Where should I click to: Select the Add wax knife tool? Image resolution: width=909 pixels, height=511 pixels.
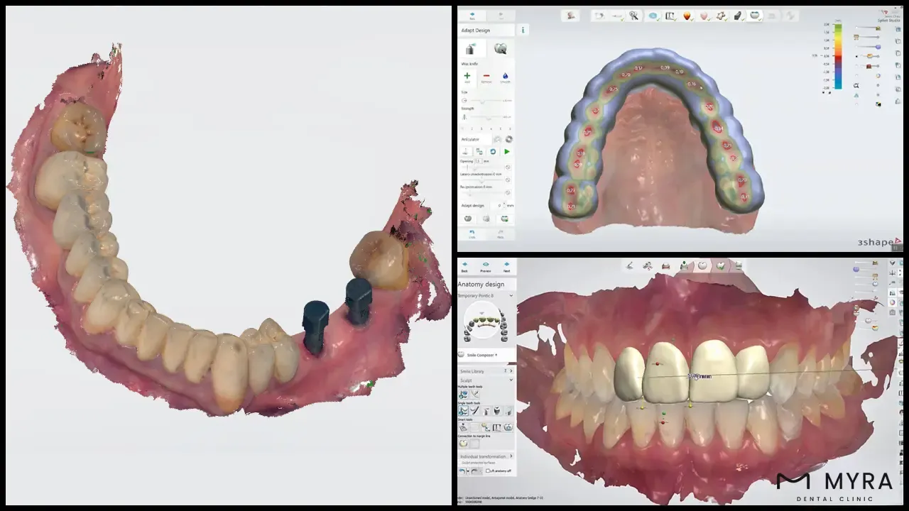tap(467, 77)
